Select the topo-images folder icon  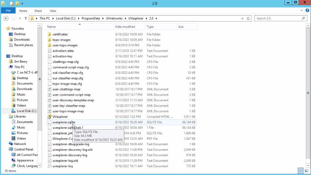(x=50, y=40)
